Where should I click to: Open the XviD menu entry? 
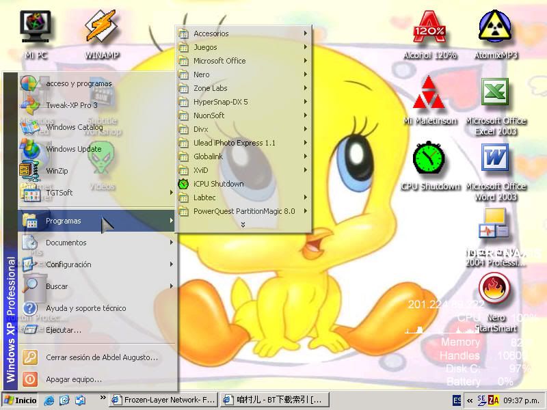[x=243, y=170]
